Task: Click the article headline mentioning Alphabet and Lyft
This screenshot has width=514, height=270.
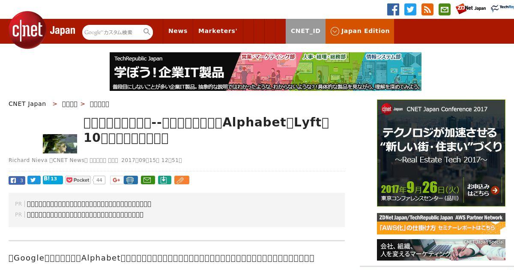Action: point(206,130)
